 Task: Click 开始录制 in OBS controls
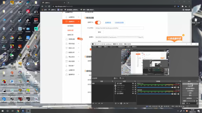[190, 86]
